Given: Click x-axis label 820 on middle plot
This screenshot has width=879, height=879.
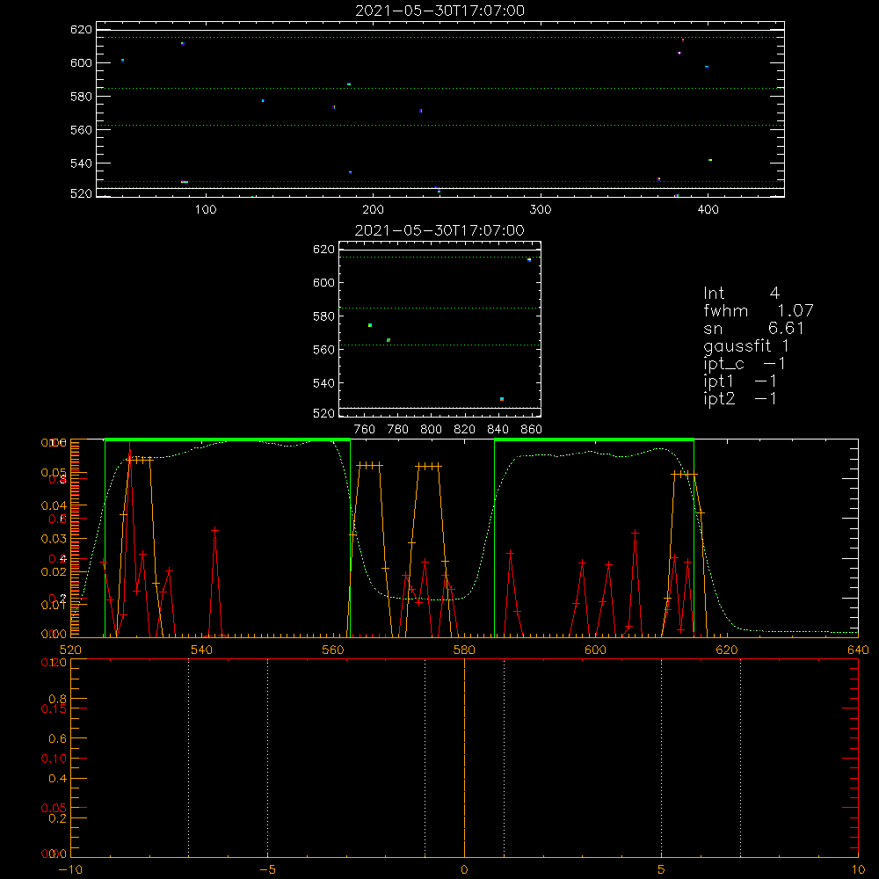Looking at the screenshot, I should point(465,430).
